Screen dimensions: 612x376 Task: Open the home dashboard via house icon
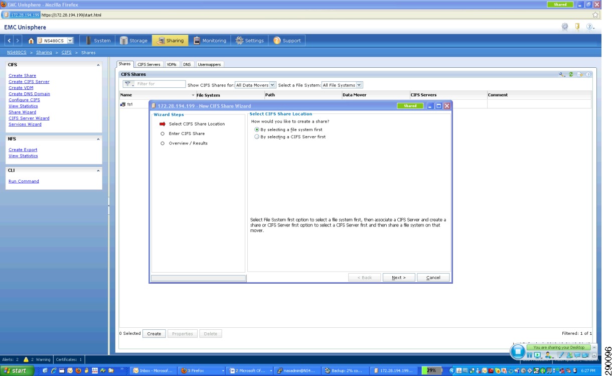[x=31, y=41]
